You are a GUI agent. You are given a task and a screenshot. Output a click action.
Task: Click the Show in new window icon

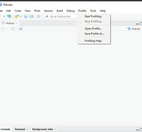(14, 29)
